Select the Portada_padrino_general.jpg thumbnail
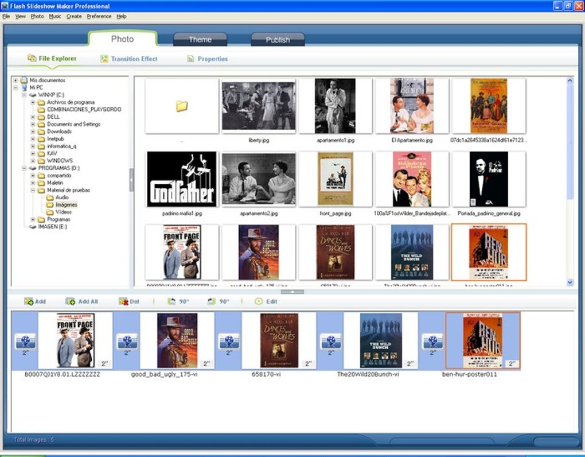This screenshot has width=585, height=457. (489, 179)
